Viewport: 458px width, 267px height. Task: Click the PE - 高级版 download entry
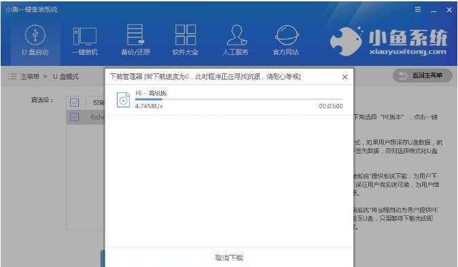pyautogui.click(x=229, y=100)
